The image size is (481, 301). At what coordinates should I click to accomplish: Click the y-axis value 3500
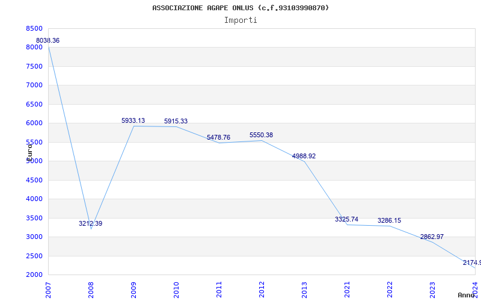pos(34,218)
